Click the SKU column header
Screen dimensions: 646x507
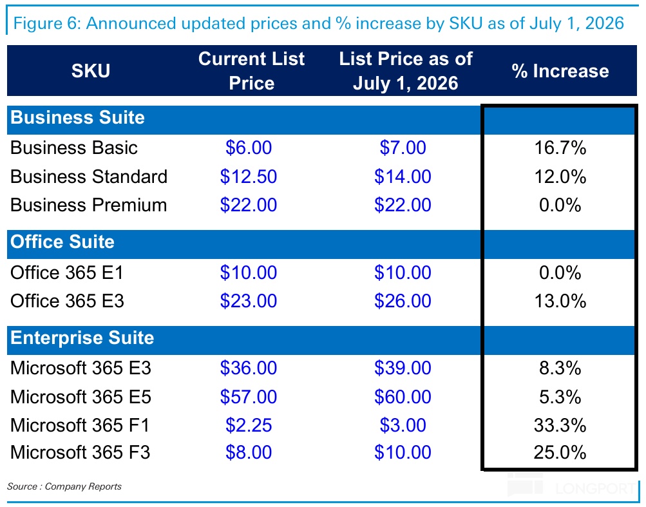pos(90,71)
